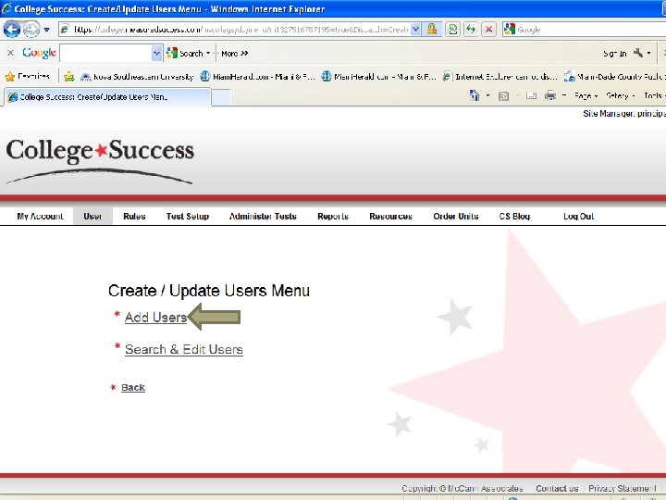
Task: Open the Internet Explorer cannot display favorite
Action: click(499, 77)
